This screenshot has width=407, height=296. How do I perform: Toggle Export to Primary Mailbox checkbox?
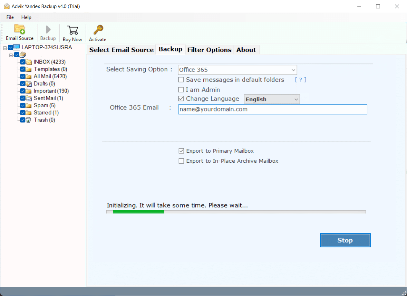click(x=181, y=151)
